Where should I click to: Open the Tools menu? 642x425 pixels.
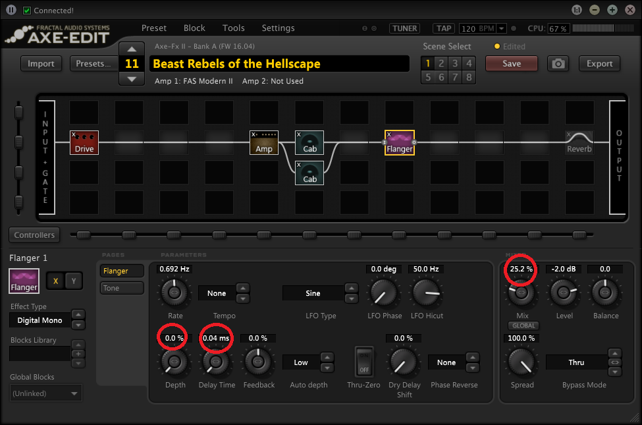pos(233,28)
